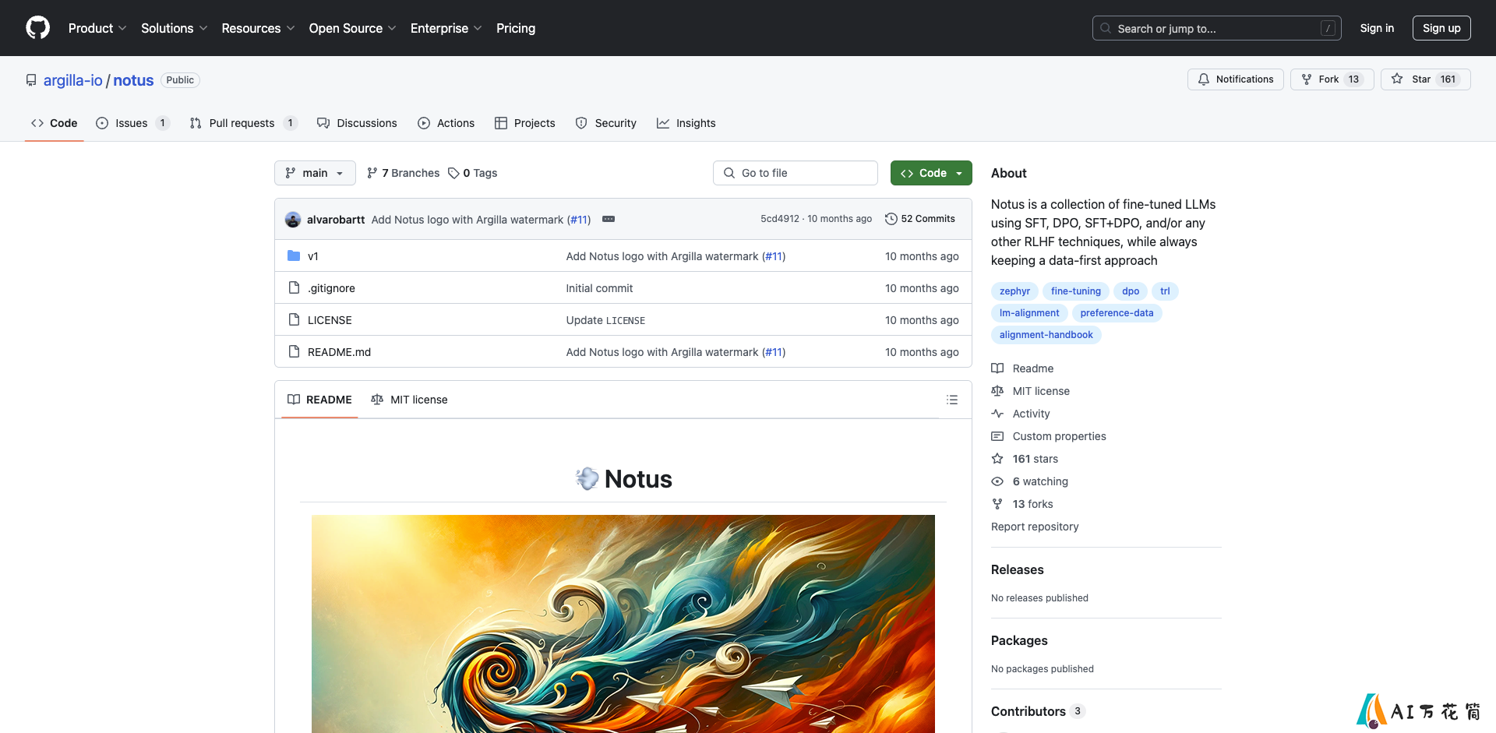The image size is (1496, 733).
Task: Star the notus repository
Action: (1425, 79)
